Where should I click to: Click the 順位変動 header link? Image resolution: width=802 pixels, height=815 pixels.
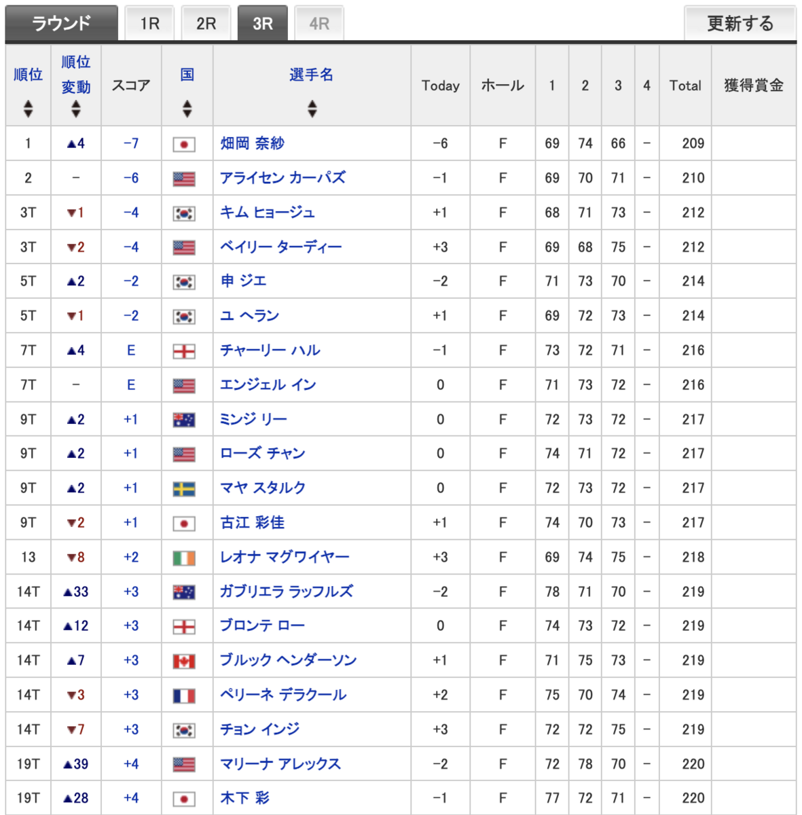pyautogui.click(x=76, y=75)
